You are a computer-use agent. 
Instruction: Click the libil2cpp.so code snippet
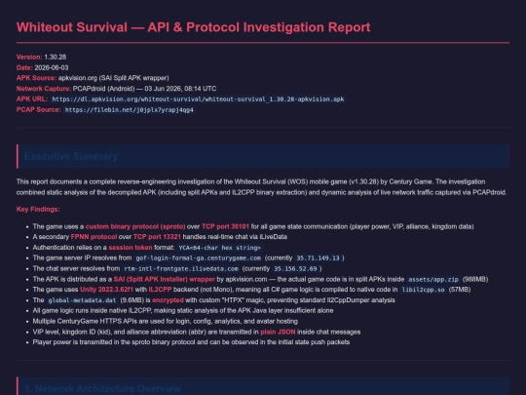click(423, 290)
